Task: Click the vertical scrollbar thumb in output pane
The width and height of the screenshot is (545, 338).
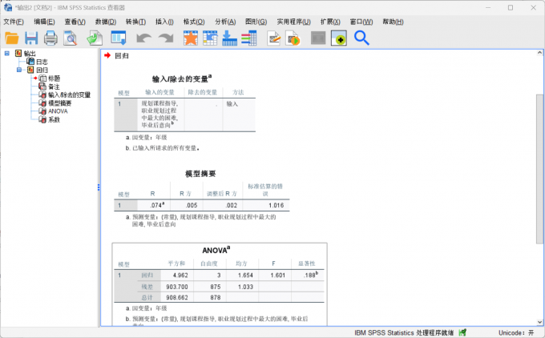Action: (x=539, y=168)
